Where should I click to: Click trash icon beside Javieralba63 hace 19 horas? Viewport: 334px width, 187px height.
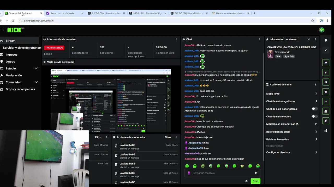click(116, 156)
